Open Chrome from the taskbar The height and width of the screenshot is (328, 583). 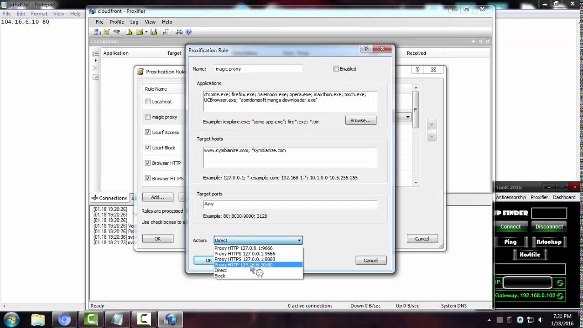coord(64,320)
